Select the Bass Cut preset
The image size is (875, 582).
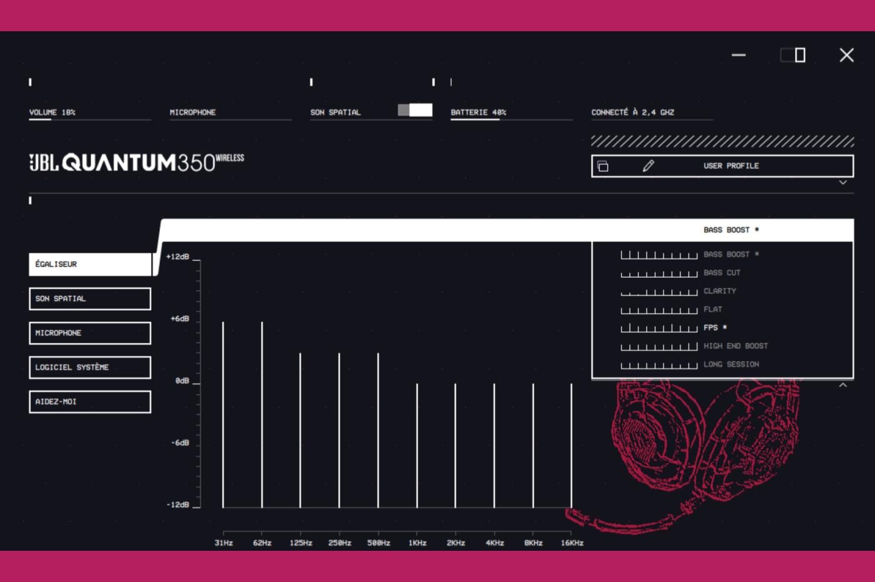coord(722,272)
